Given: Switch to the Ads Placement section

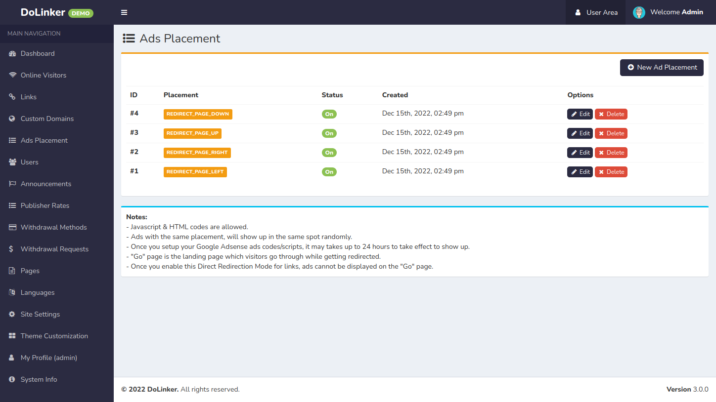Looking at the screenshot, I should coord(44,140).
